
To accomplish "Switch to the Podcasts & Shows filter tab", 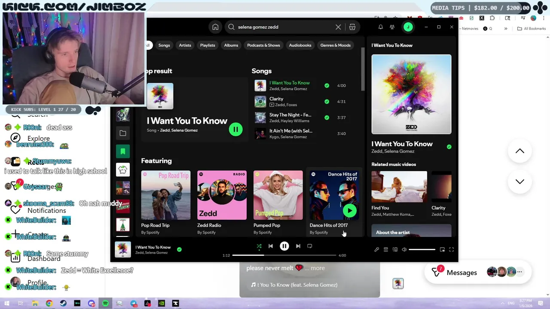I will click(263, 45).
